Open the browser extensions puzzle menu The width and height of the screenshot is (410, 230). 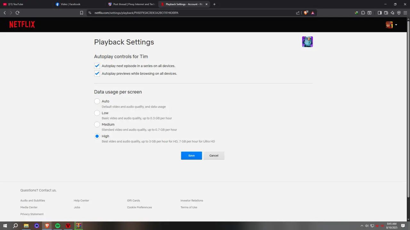pyautogui.click(x=363, y=13)
